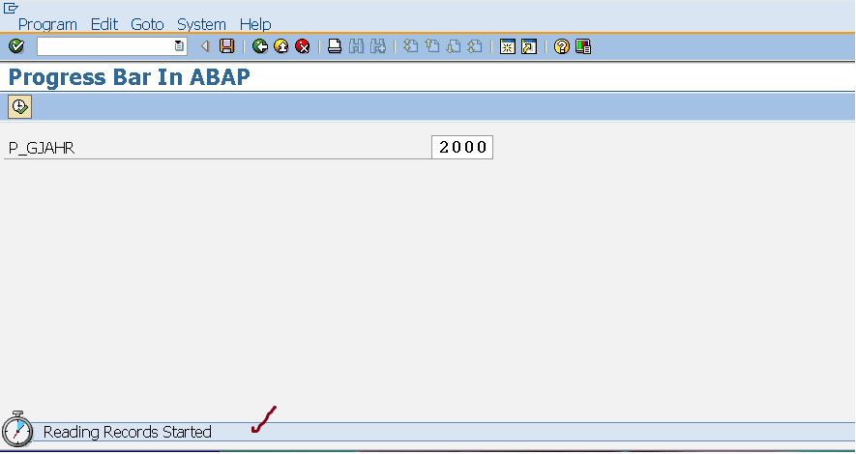Click the green Enter checkmark icon
The width and height of the screenshot is (856, 454).
click(x=16, y=46)
